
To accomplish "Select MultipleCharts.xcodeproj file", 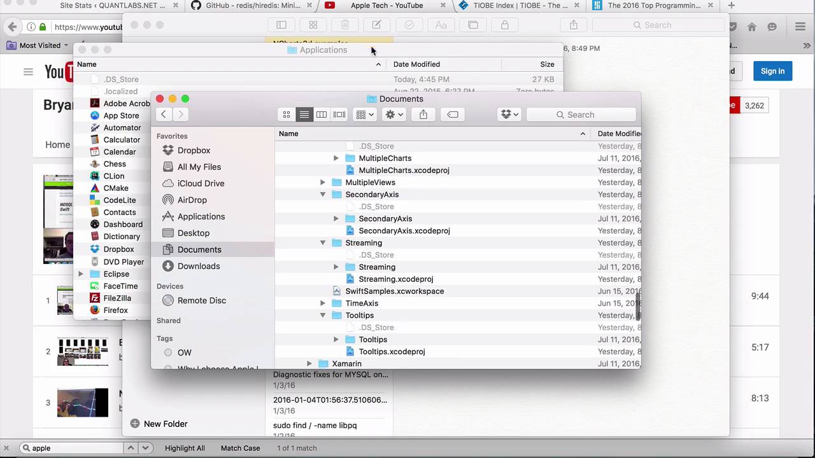I will [x=404, y=170].
